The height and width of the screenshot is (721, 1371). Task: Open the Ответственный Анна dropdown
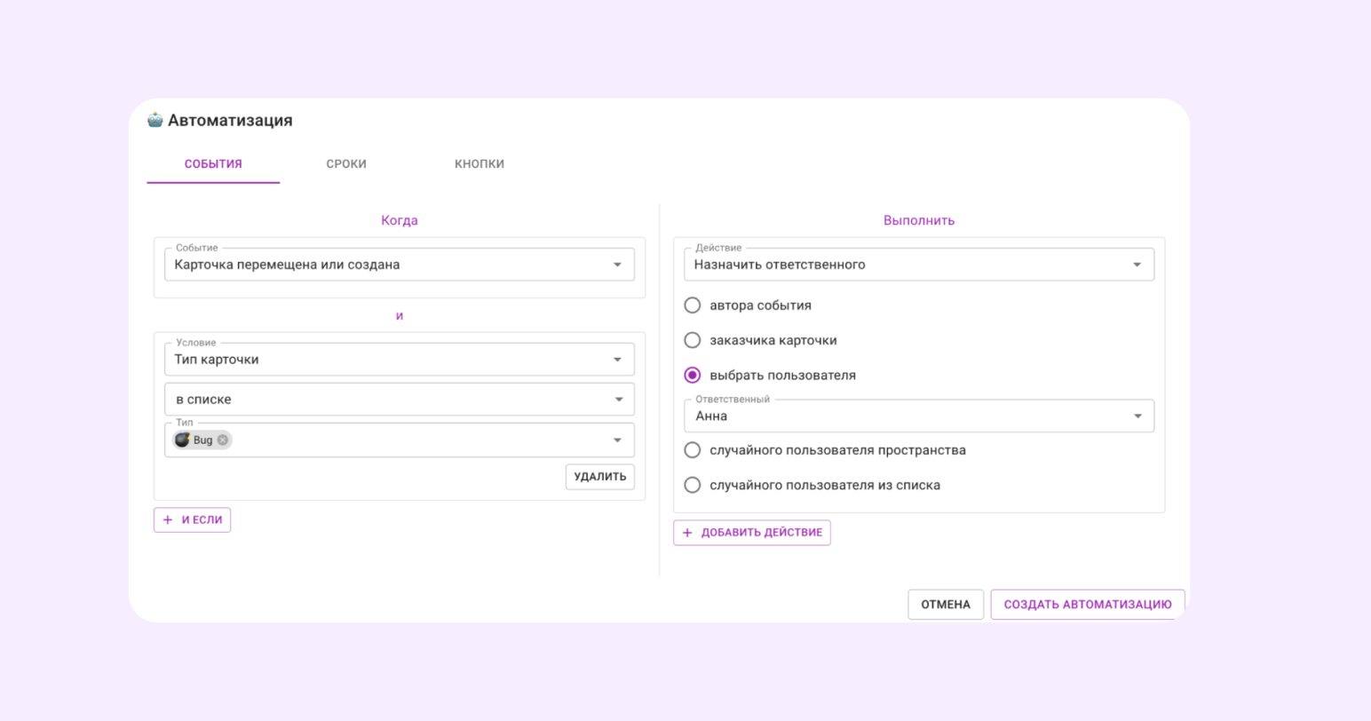919,416
